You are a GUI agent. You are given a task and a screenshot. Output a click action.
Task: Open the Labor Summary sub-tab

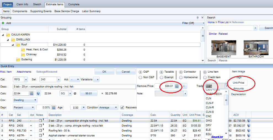(91, 11)
